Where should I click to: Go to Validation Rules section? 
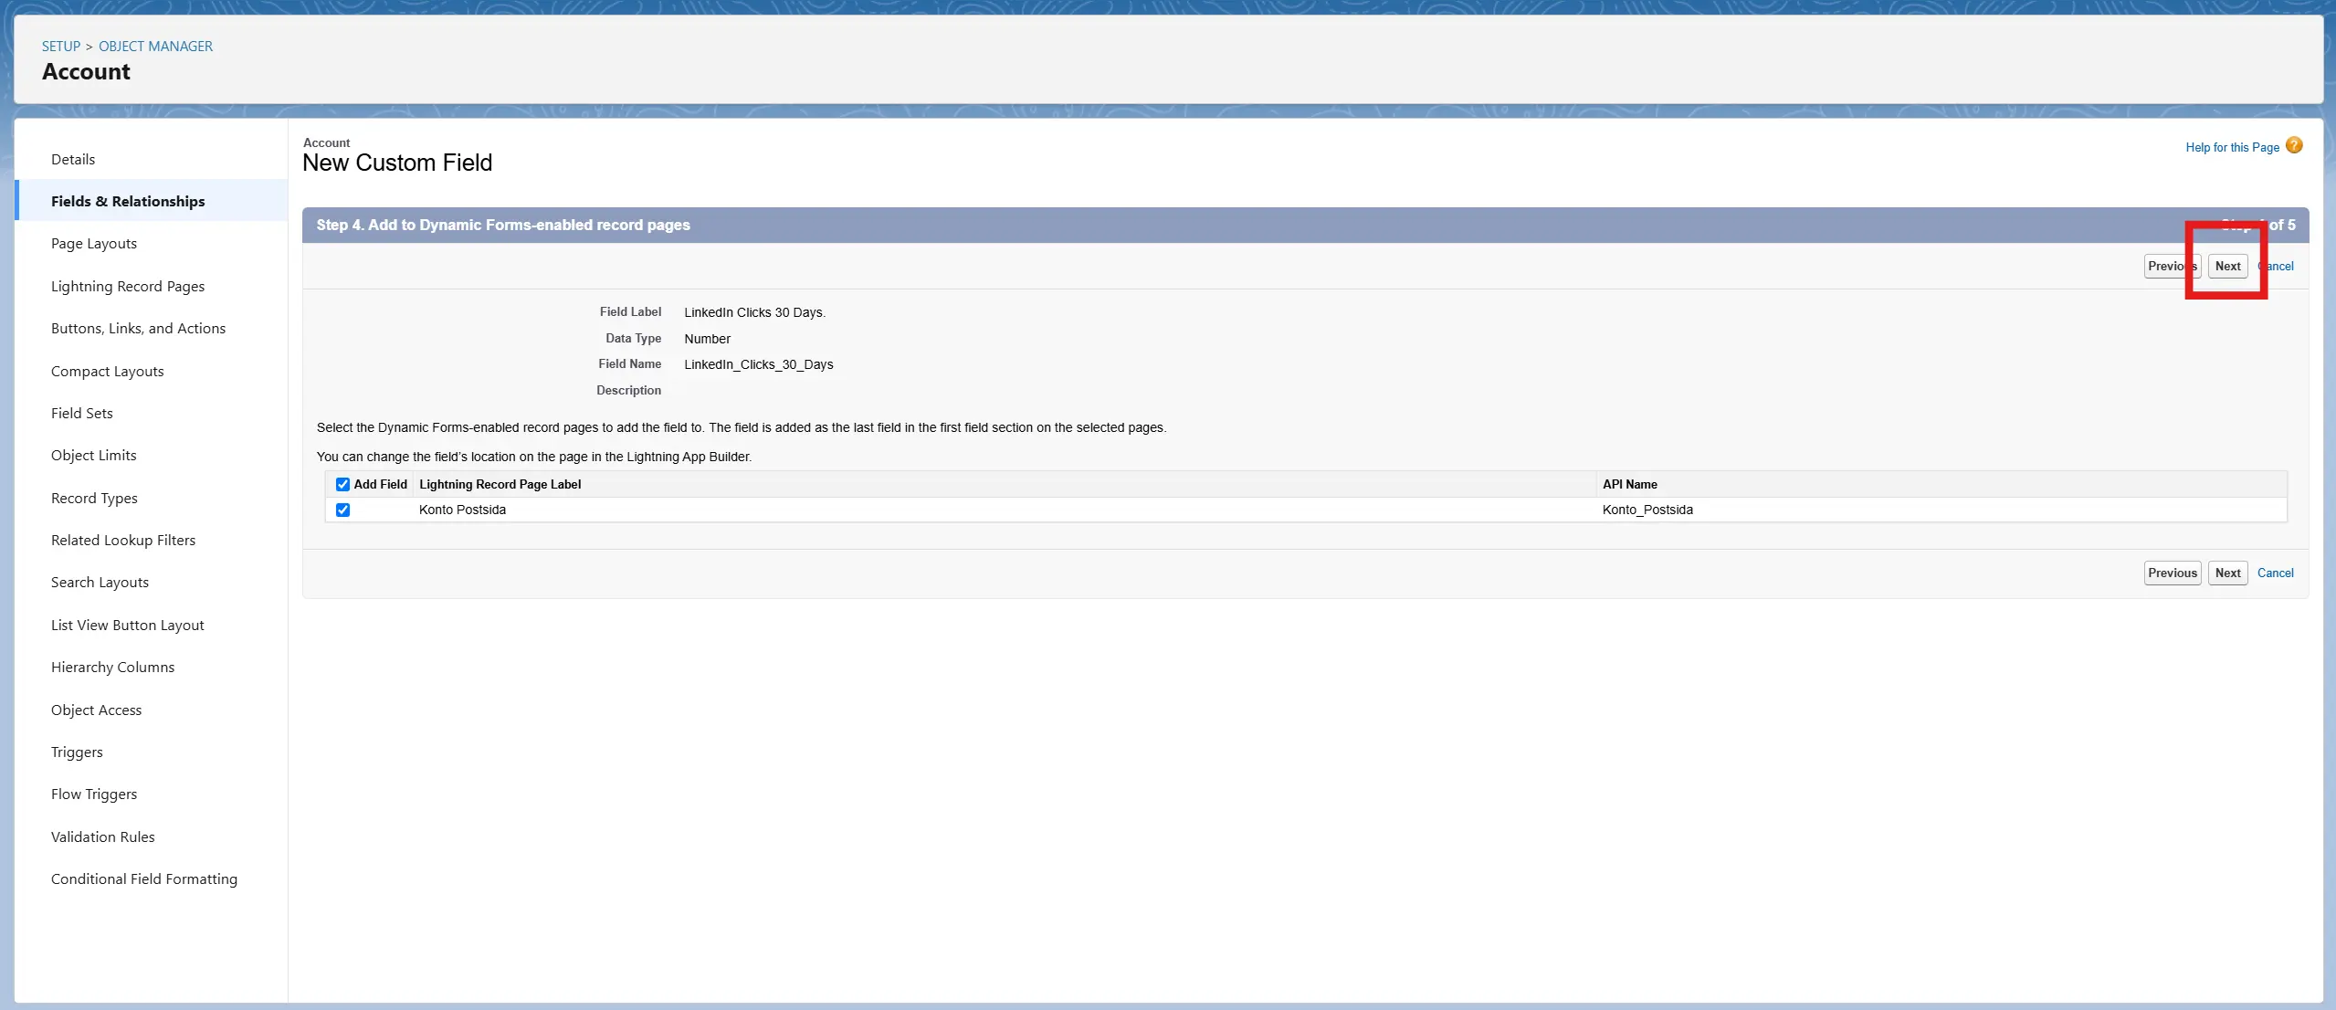(x=103, y=836)
